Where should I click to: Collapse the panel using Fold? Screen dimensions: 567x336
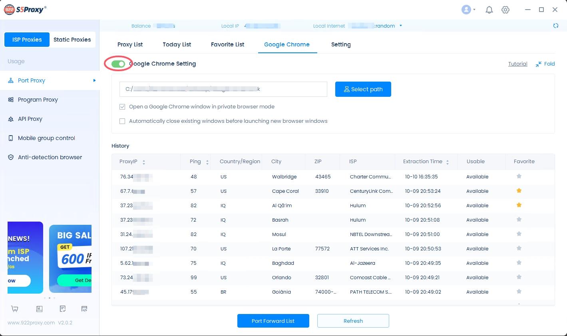click(545, 64)
